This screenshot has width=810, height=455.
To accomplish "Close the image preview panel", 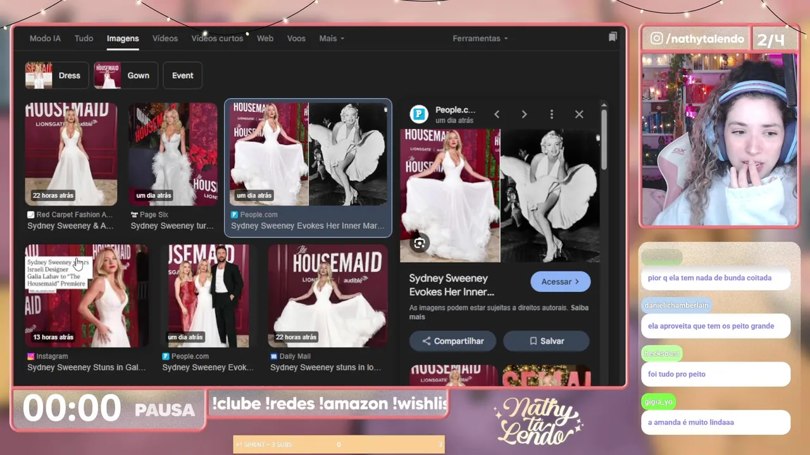I will [579, 114].
